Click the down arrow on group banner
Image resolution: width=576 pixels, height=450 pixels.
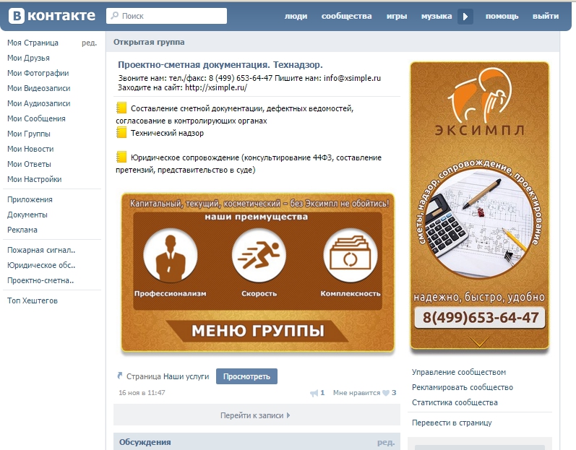[x=479, y=342]
